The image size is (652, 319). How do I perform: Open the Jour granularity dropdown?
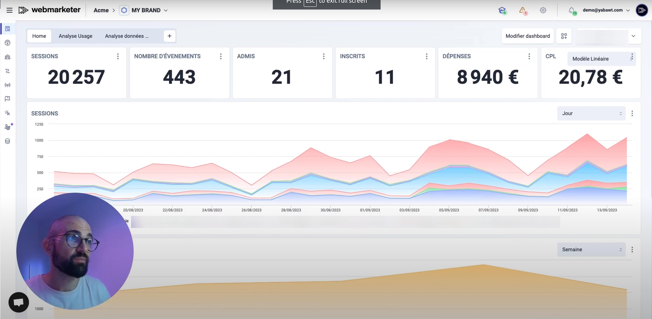coord(591,113)
